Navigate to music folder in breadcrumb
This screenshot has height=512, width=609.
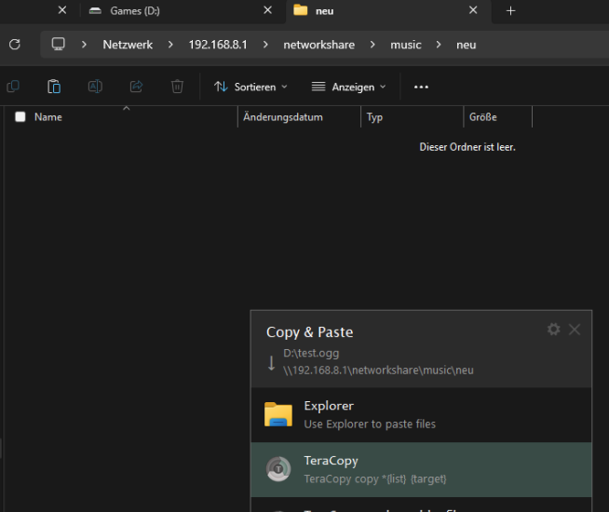(x=405, y=45)
